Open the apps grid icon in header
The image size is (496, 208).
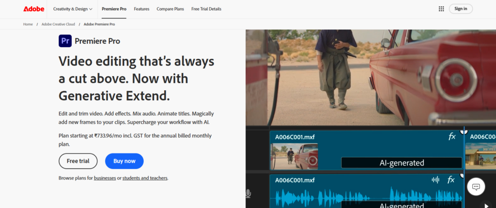tap(441, 9)
